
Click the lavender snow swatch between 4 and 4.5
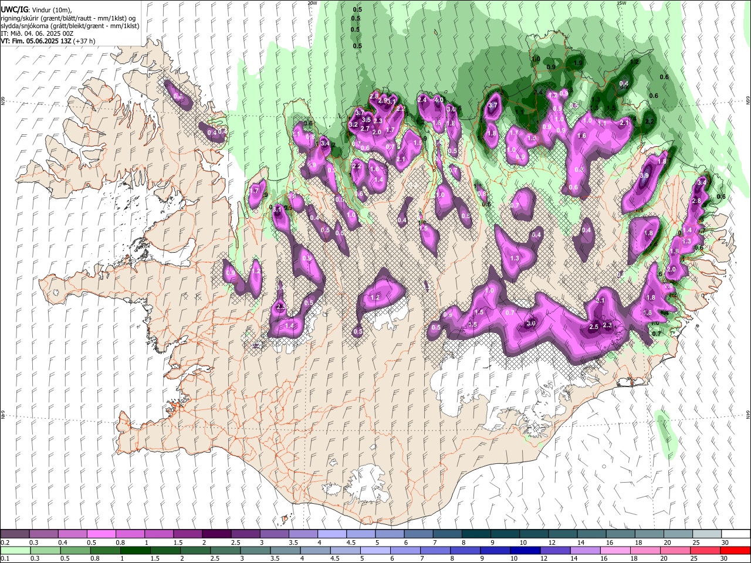331,534
